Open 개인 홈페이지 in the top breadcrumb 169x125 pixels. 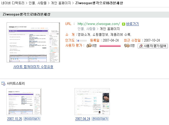coord(61,3)
